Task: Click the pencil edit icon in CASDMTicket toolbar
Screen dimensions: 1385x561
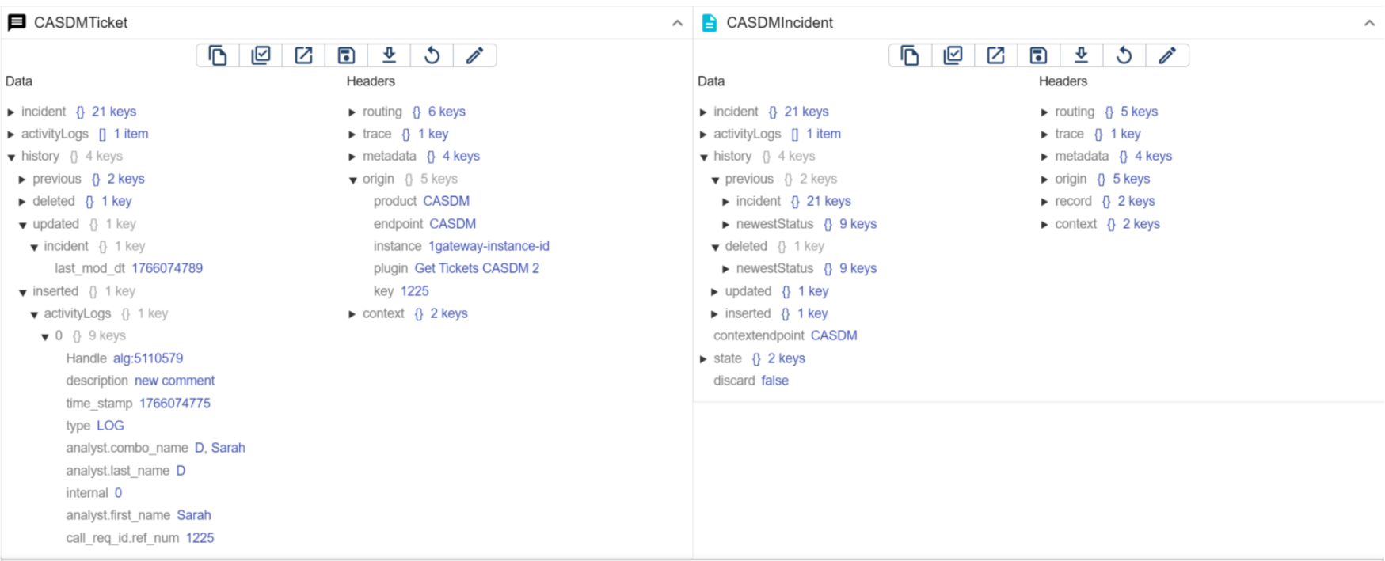Action: pos(474,55)
